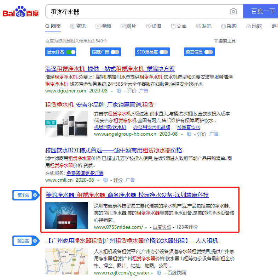278x278 pixels.
Task: Expand dropdown arrow next to www.rrzuji.com
Action: pos(152,273)
